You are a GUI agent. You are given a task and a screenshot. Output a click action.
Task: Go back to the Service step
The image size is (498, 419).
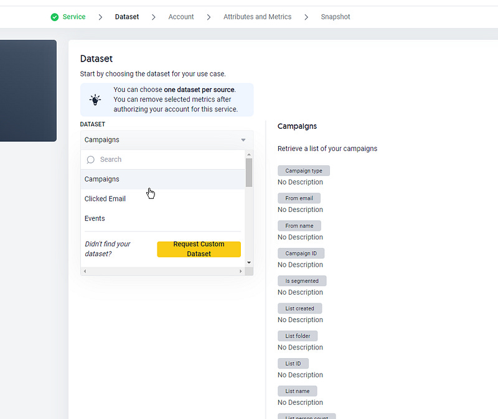pyautogui.click(x=74, y=17)
